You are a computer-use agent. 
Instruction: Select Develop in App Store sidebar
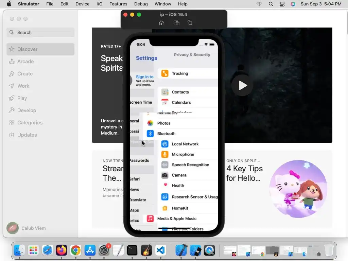(40, 110)
